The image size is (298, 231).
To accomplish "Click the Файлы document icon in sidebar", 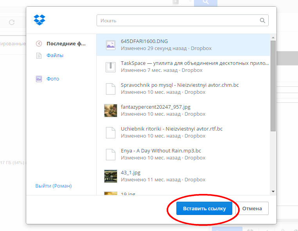I will point(39,56).
